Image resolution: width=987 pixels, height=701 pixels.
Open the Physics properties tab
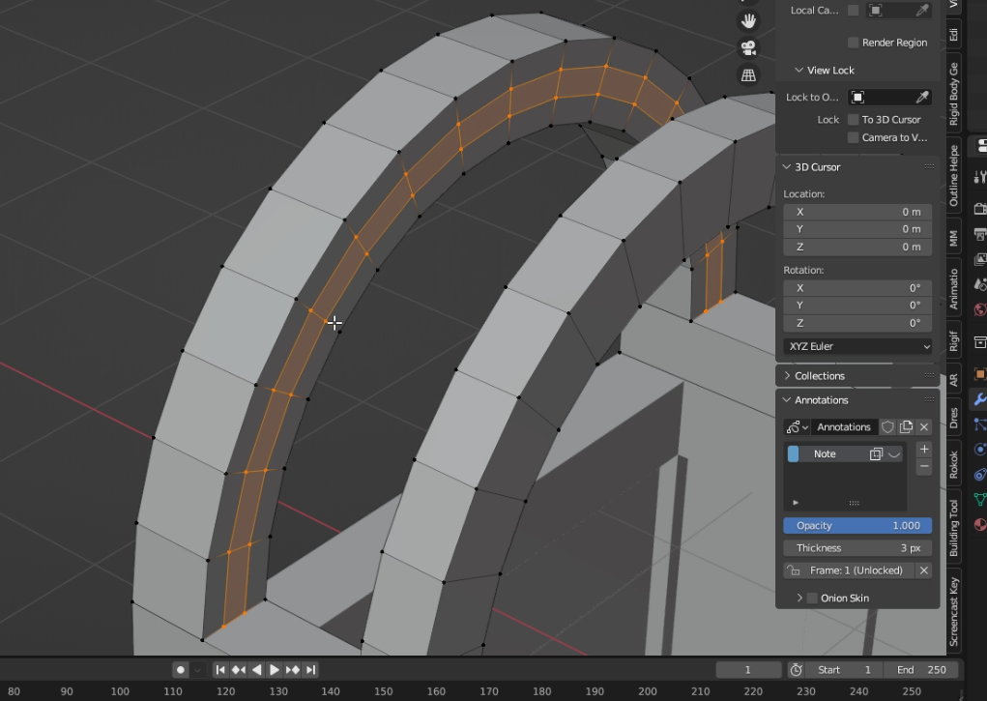[x=980, y=449]
